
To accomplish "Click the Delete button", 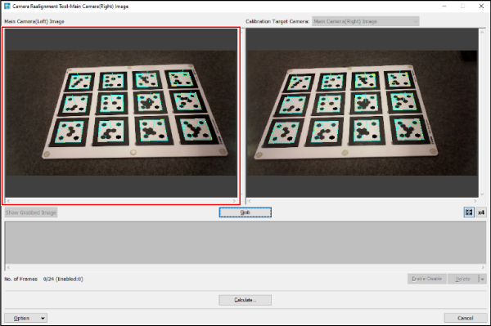I will pyautogui.click(x=463, y=279).
